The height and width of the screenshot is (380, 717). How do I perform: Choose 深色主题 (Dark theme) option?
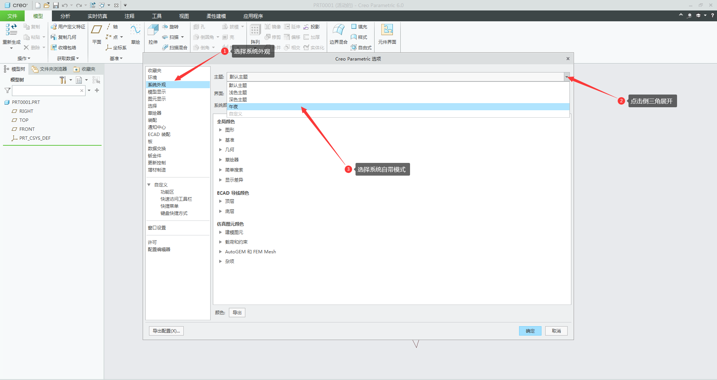tap(398, 100)
